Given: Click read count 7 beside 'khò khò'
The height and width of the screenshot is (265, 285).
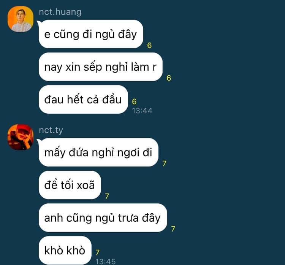Looking at the screenshot, I should click(98, 252).
